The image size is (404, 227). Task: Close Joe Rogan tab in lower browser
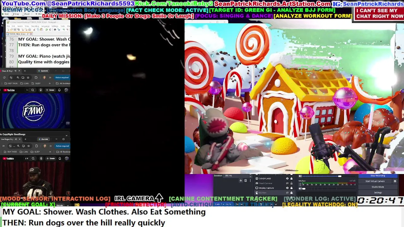(x=20, y=139)
